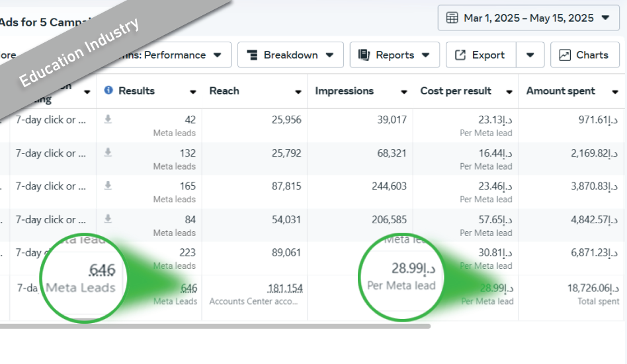
Task: Click the Reports icon in the toolbar
Action: click(x=364, y=55)
